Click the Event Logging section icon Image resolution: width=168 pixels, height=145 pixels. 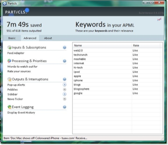[x=9, y=107]
